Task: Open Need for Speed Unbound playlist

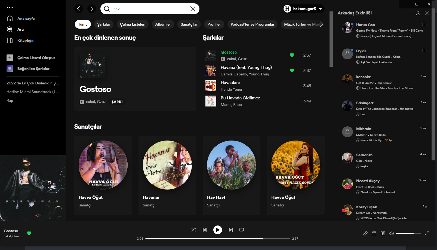Action: click(378, 192)
